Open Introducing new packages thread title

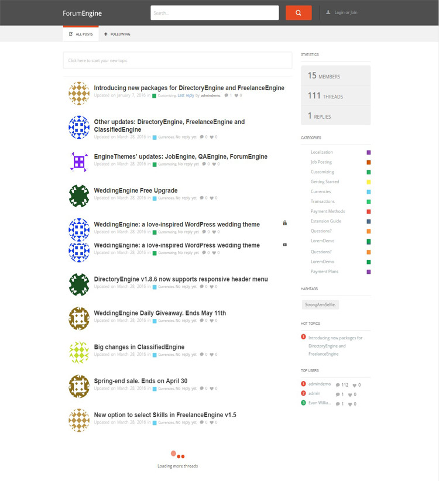tap(189, 88)
